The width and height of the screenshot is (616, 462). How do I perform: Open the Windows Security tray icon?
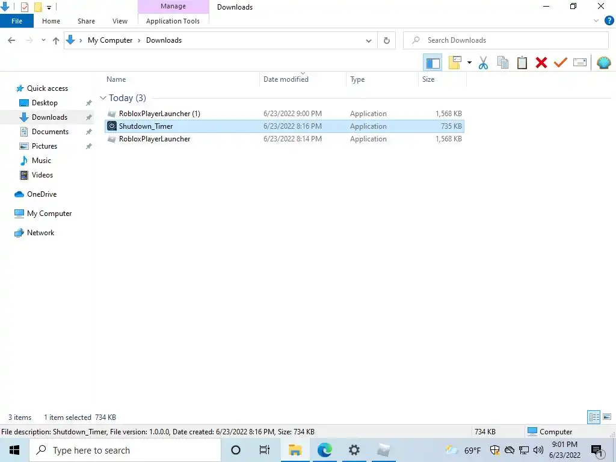[x=494, y=450]
